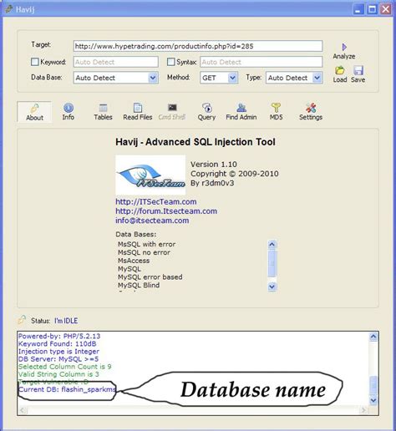
Task: Click the log panel scroll-right arrow
Action: [x=363, y=410]
